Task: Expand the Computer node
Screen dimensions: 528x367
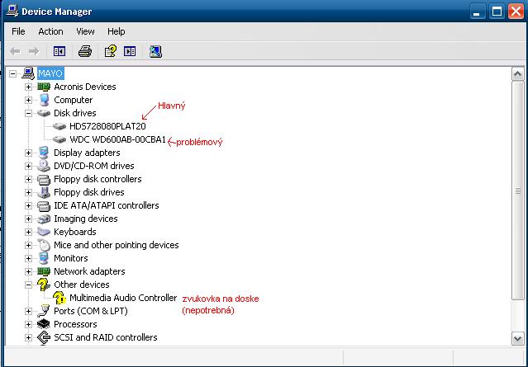Action: 28,100
